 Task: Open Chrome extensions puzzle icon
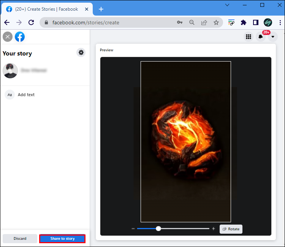click(x=243, y=22)
